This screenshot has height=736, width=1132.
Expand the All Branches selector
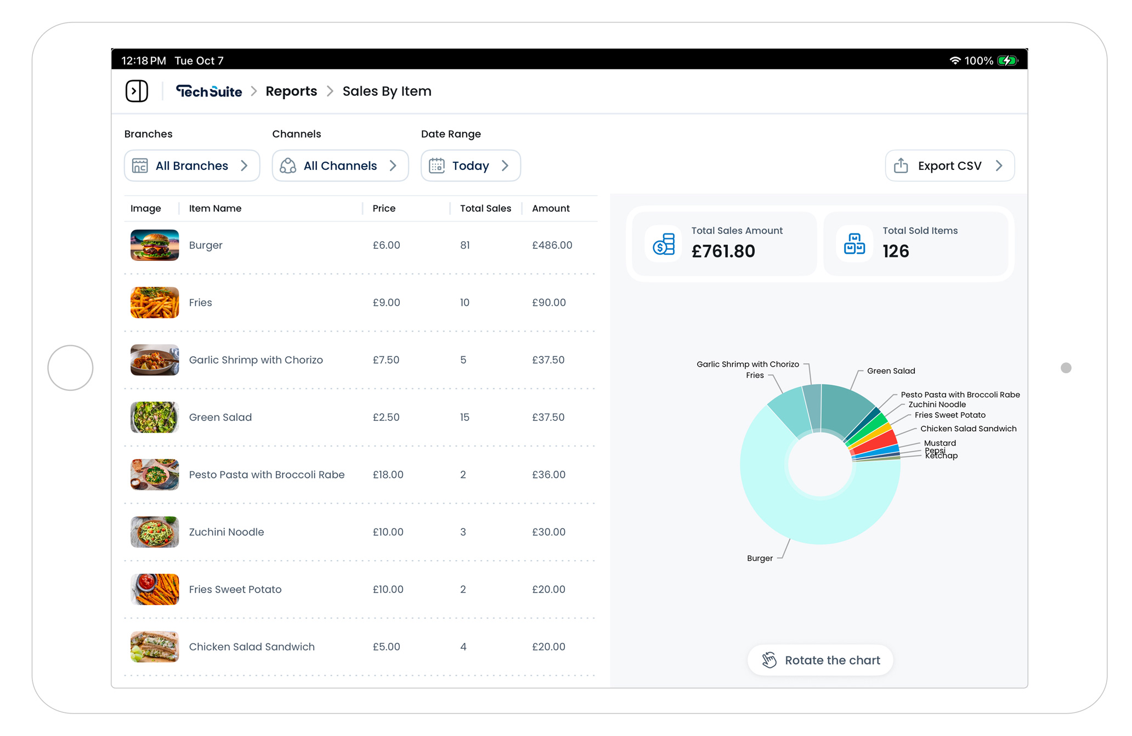pos(191,166)
